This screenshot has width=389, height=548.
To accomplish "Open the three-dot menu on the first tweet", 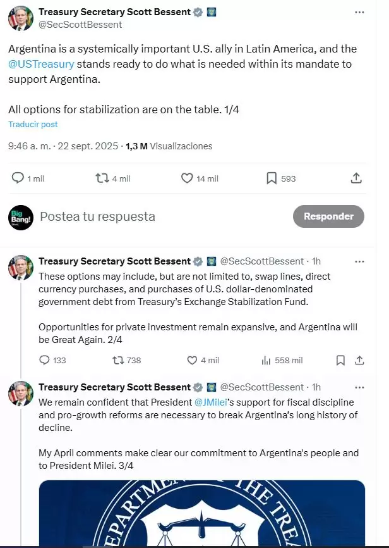I will pyautogui.click(x=359, y=11).
